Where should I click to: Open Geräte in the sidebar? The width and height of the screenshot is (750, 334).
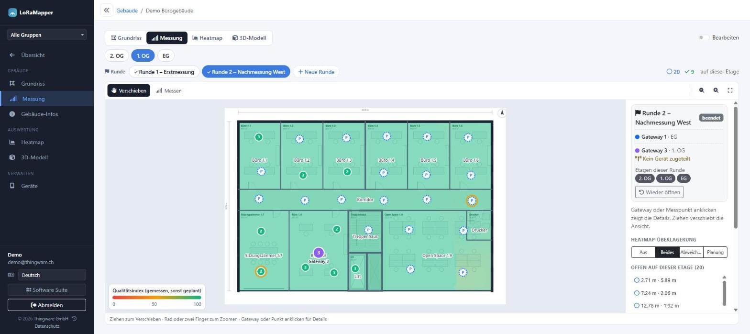coord(29,186)
